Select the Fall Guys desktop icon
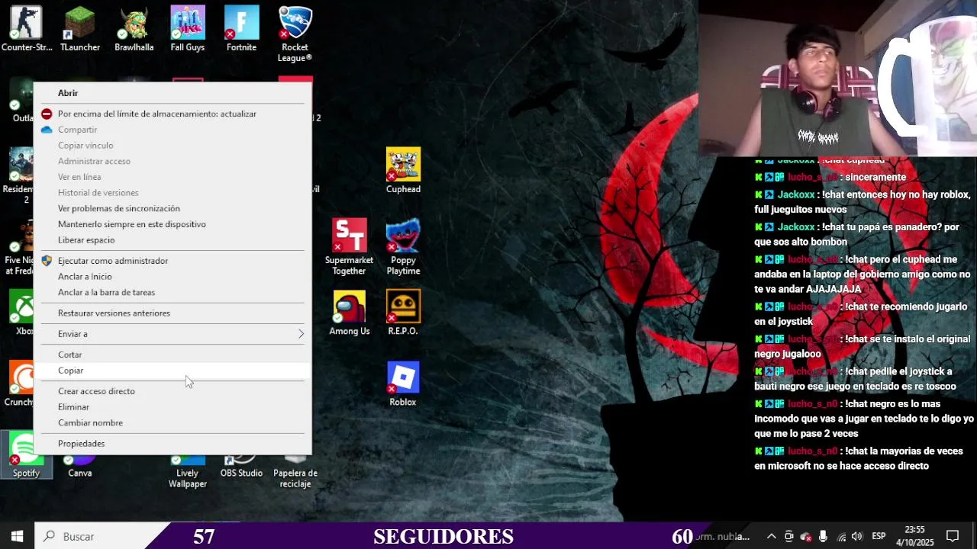 (188, 29)
